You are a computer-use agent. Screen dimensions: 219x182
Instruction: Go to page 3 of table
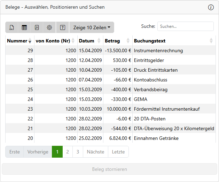pyautogui.click(x=78, y=152)
